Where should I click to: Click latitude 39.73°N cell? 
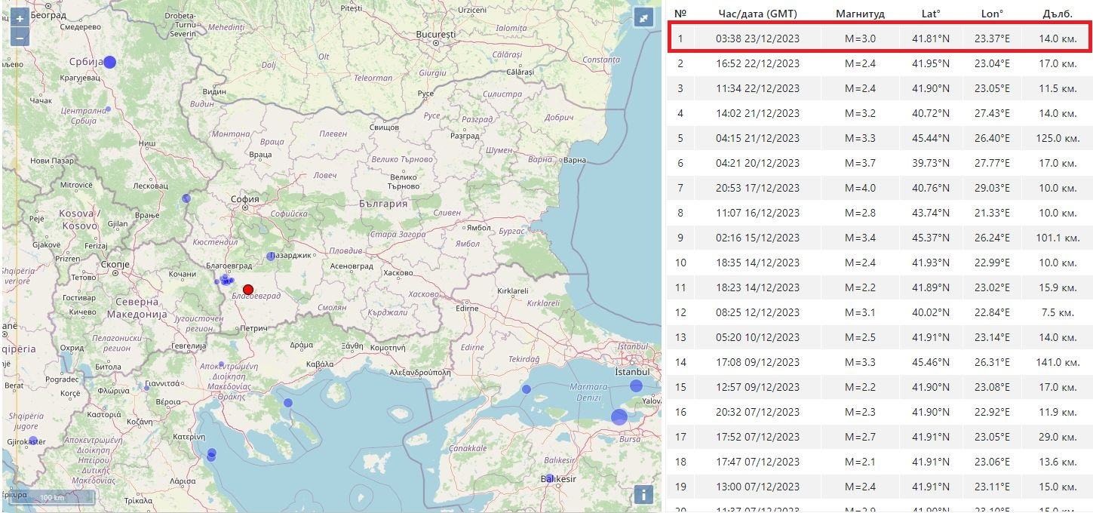pos(931,163)
